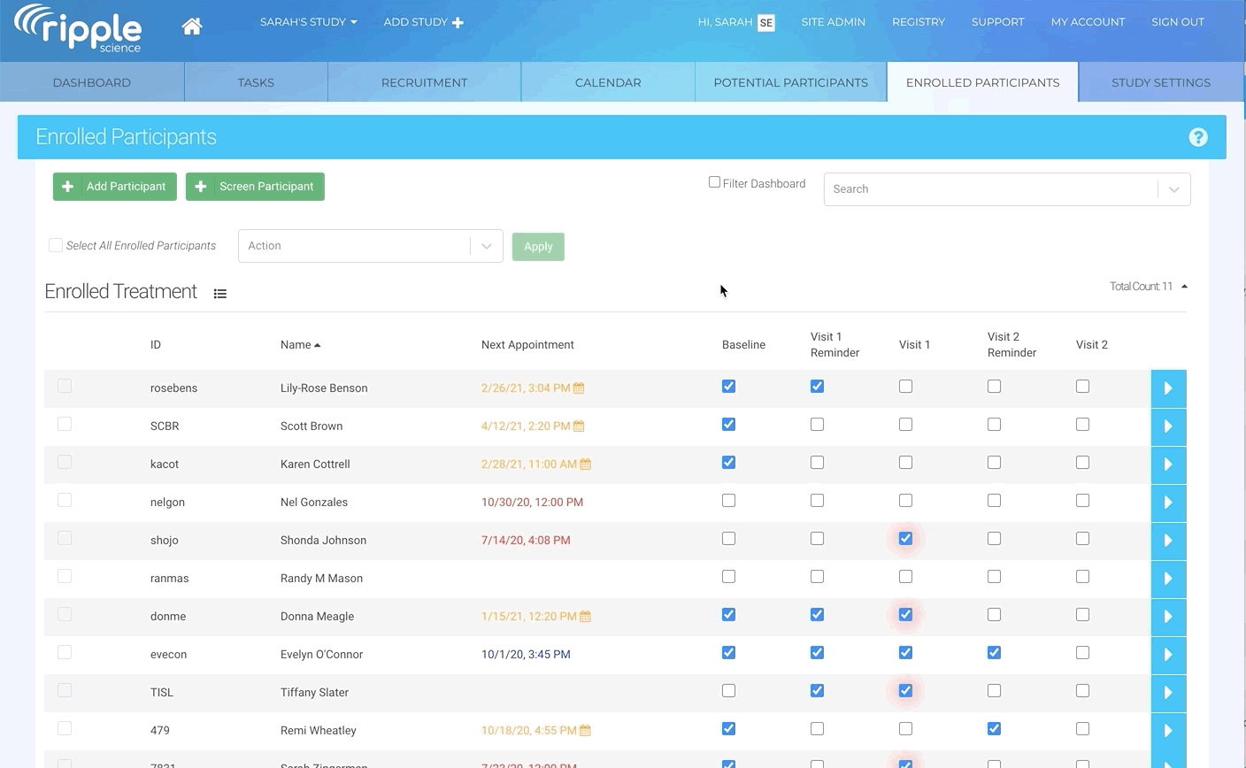Go to the Recruitment tab
1246x768 pixels.
coord(424,82)
